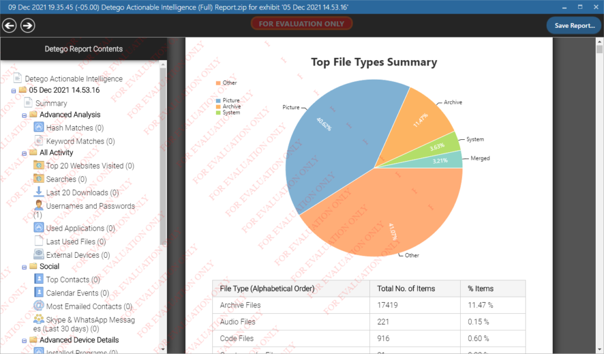Click the Last Used Files page icon

click(x=38, y=241)
